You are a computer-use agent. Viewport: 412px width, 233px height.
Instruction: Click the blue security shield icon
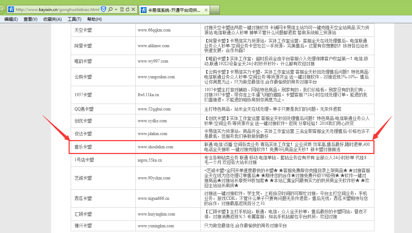104,9
